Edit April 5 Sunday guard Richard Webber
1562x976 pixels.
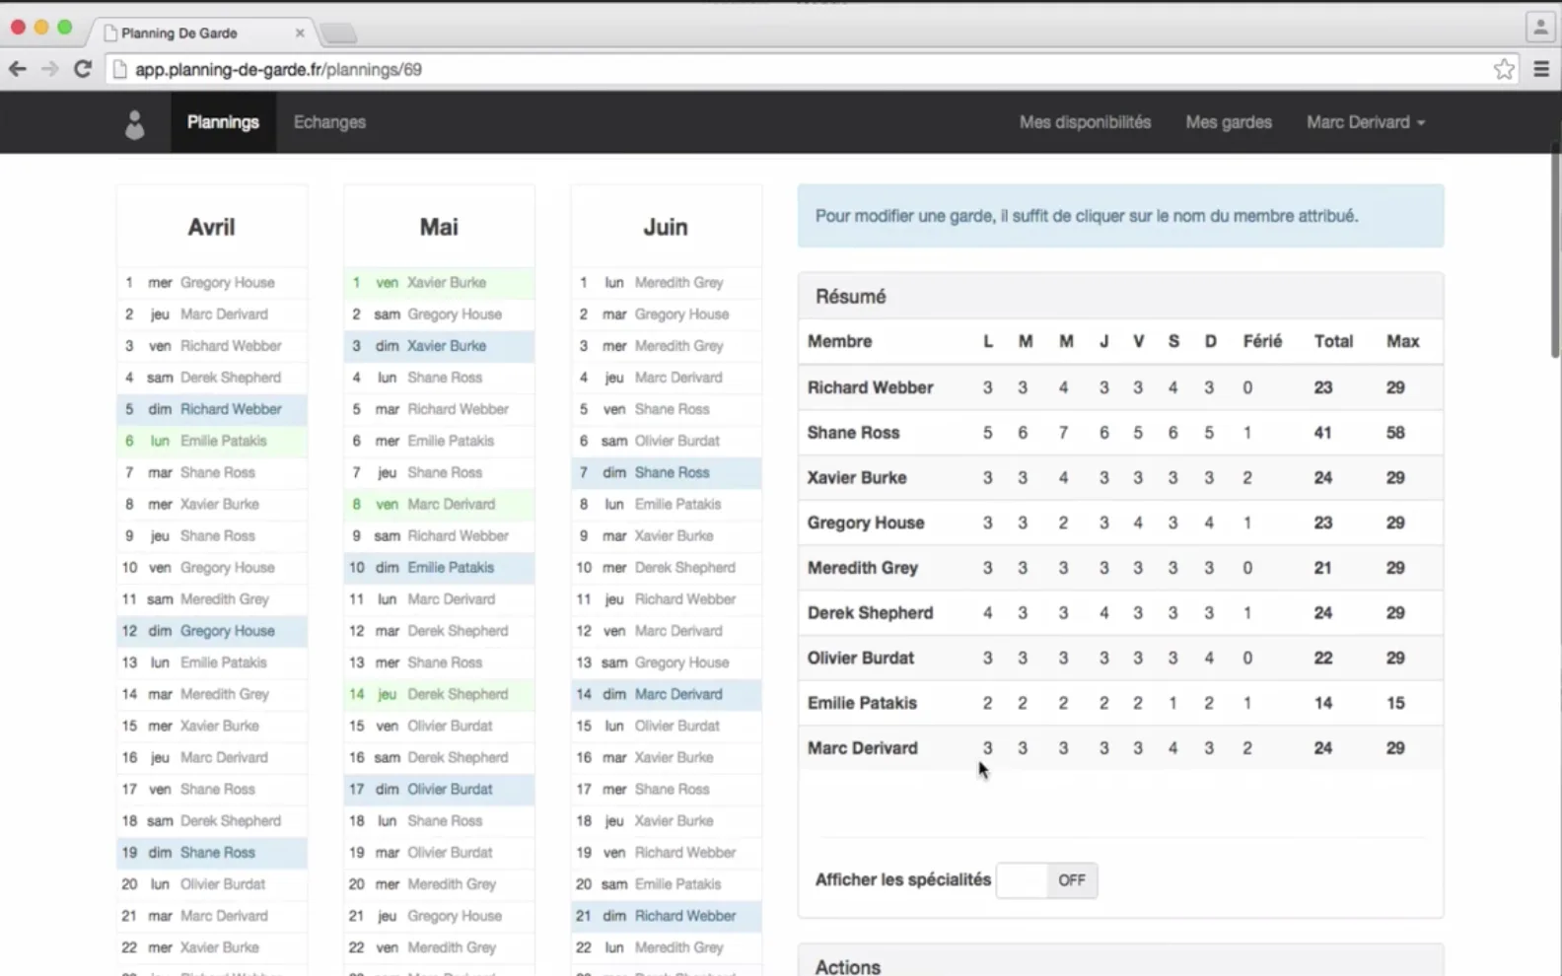coord(231,409)
